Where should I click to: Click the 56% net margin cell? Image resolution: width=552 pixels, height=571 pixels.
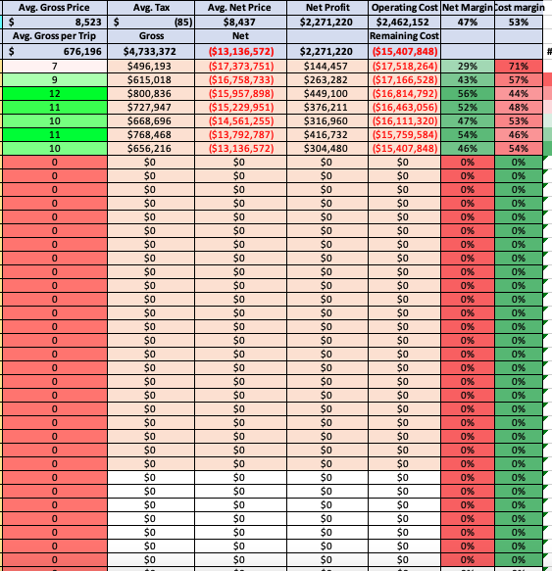[468, 94]
